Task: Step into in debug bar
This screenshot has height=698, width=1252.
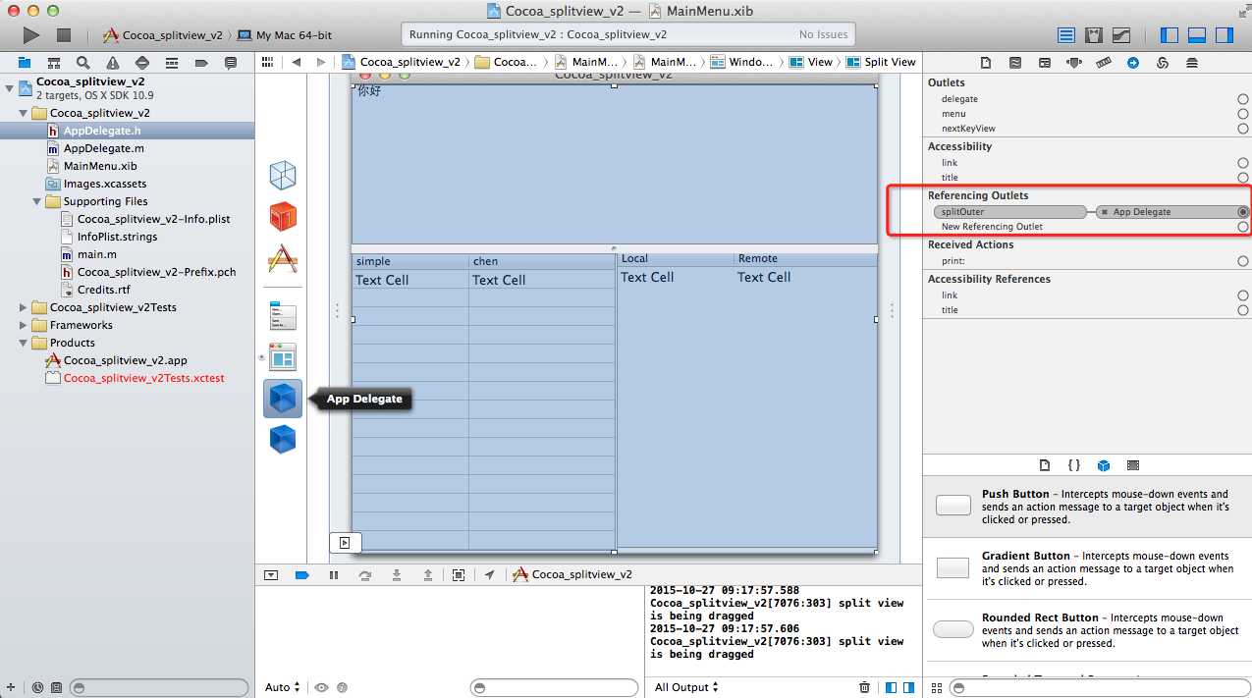Action: [397, 575]
